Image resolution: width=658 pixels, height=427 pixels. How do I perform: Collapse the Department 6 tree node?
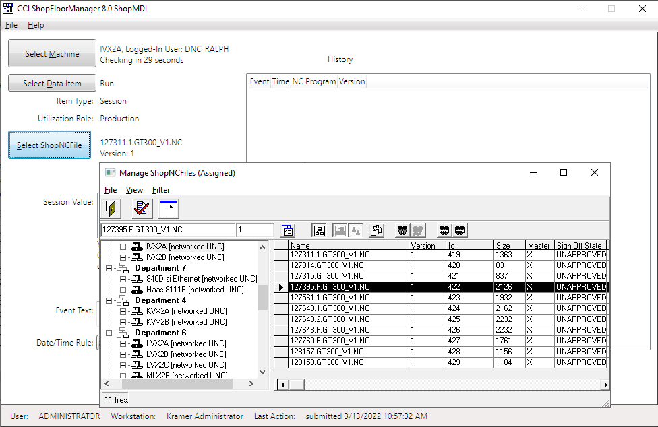pos(109,333)
